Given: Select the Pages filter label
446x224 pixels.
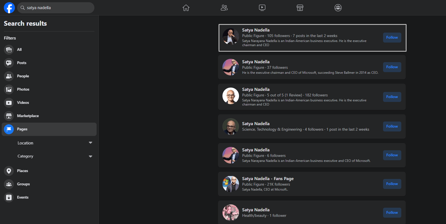Looking at the screenshot, I should [x=22, y=129].
